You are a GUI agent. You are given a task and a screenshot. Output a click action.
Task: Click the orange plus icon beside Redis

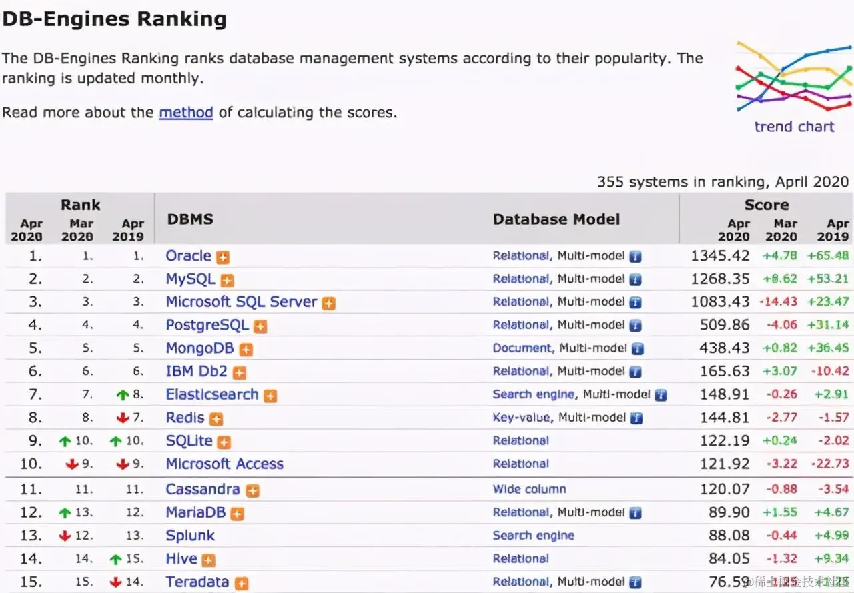tap(216, 419)
